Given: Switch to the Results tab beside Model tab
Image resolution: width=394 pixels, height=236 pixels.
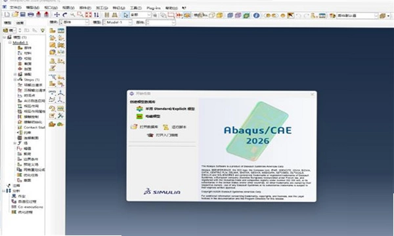Looking at the screenshot, I should [x=20, y=23].
